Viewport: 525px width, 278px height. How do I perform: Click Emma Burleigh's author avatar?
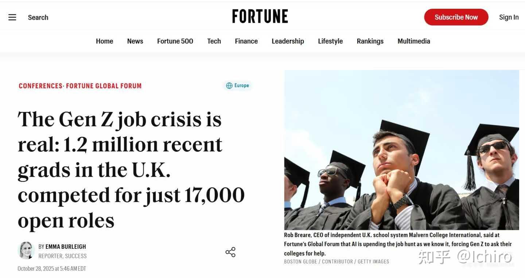point(26,251)
